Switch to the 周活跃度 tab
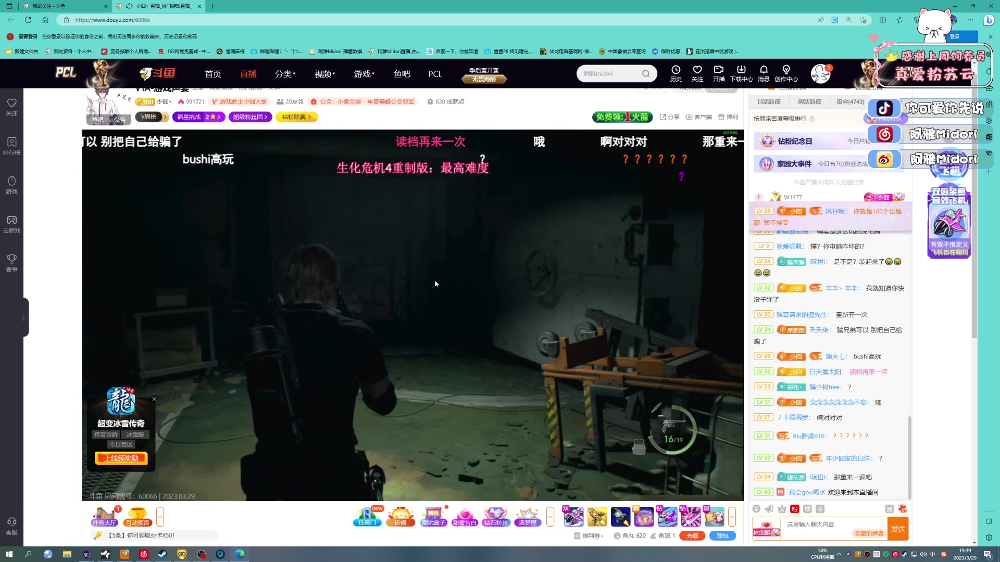1000x562 pixels. tap(809, 102)
